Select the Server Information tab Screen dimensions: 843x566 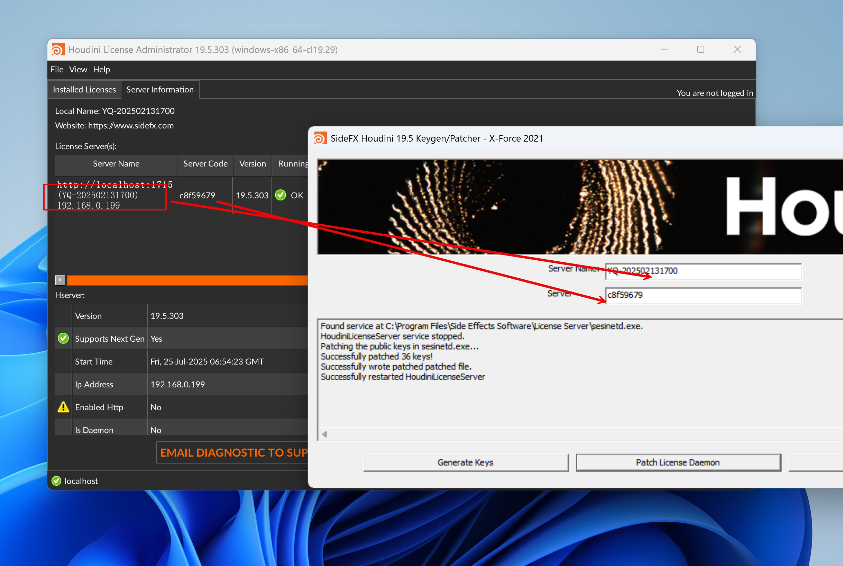pos(160,90)
